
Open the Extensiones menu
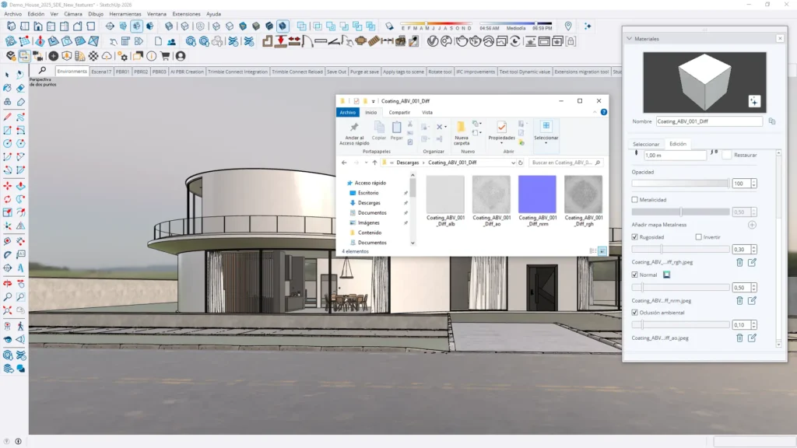(186, 14)
